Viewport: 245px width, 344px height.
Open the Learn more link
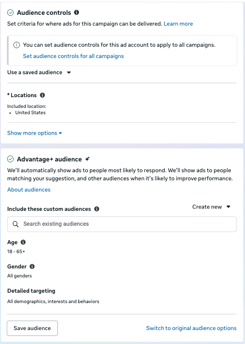click(x=178, y=24)
